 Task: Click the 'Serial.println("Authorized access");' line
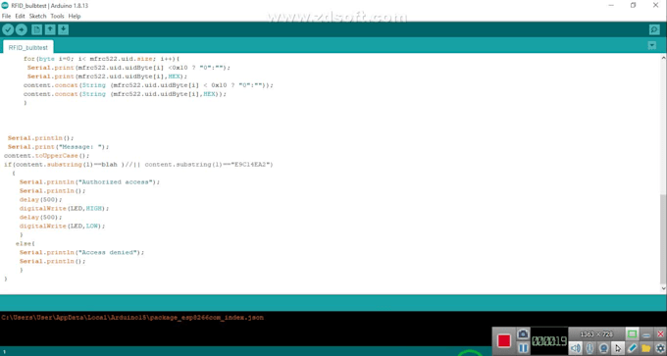point(89,182)
